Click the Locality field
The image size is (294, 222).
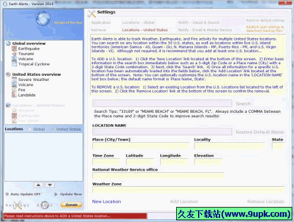[230, 146]
